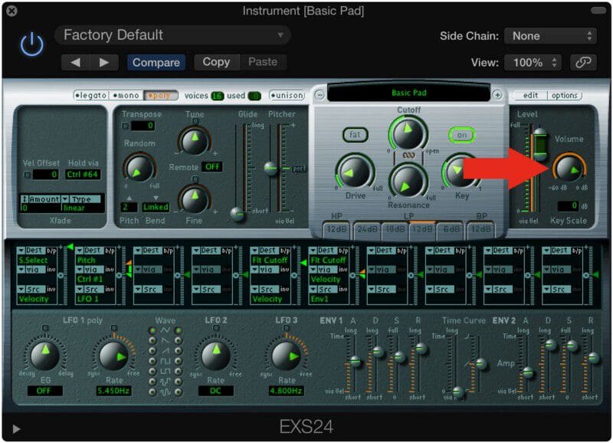Click the Key Scale dB field

(568, 205)
